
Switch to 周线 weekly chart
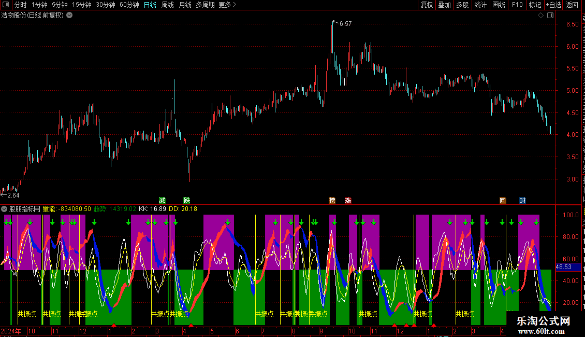coord(168,5)
